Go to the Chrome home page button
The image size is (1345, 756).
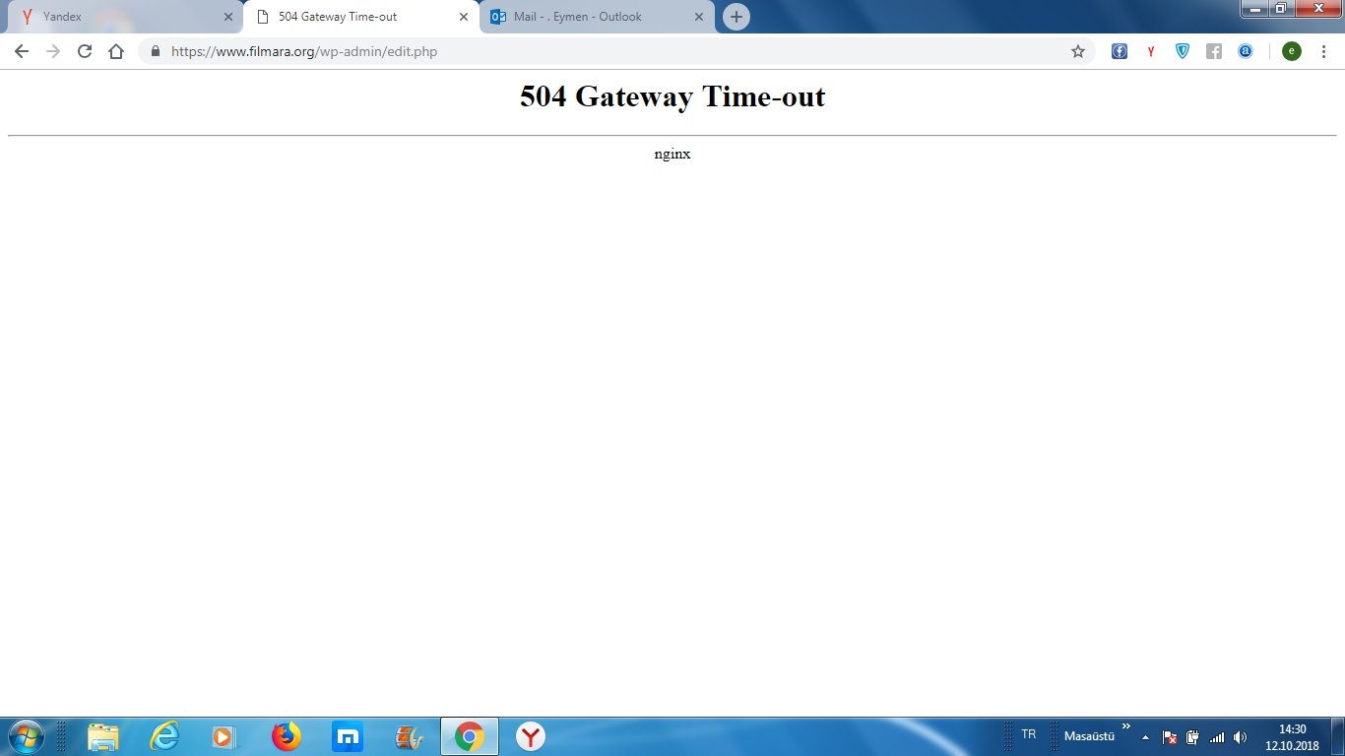(x=116, y=51)
